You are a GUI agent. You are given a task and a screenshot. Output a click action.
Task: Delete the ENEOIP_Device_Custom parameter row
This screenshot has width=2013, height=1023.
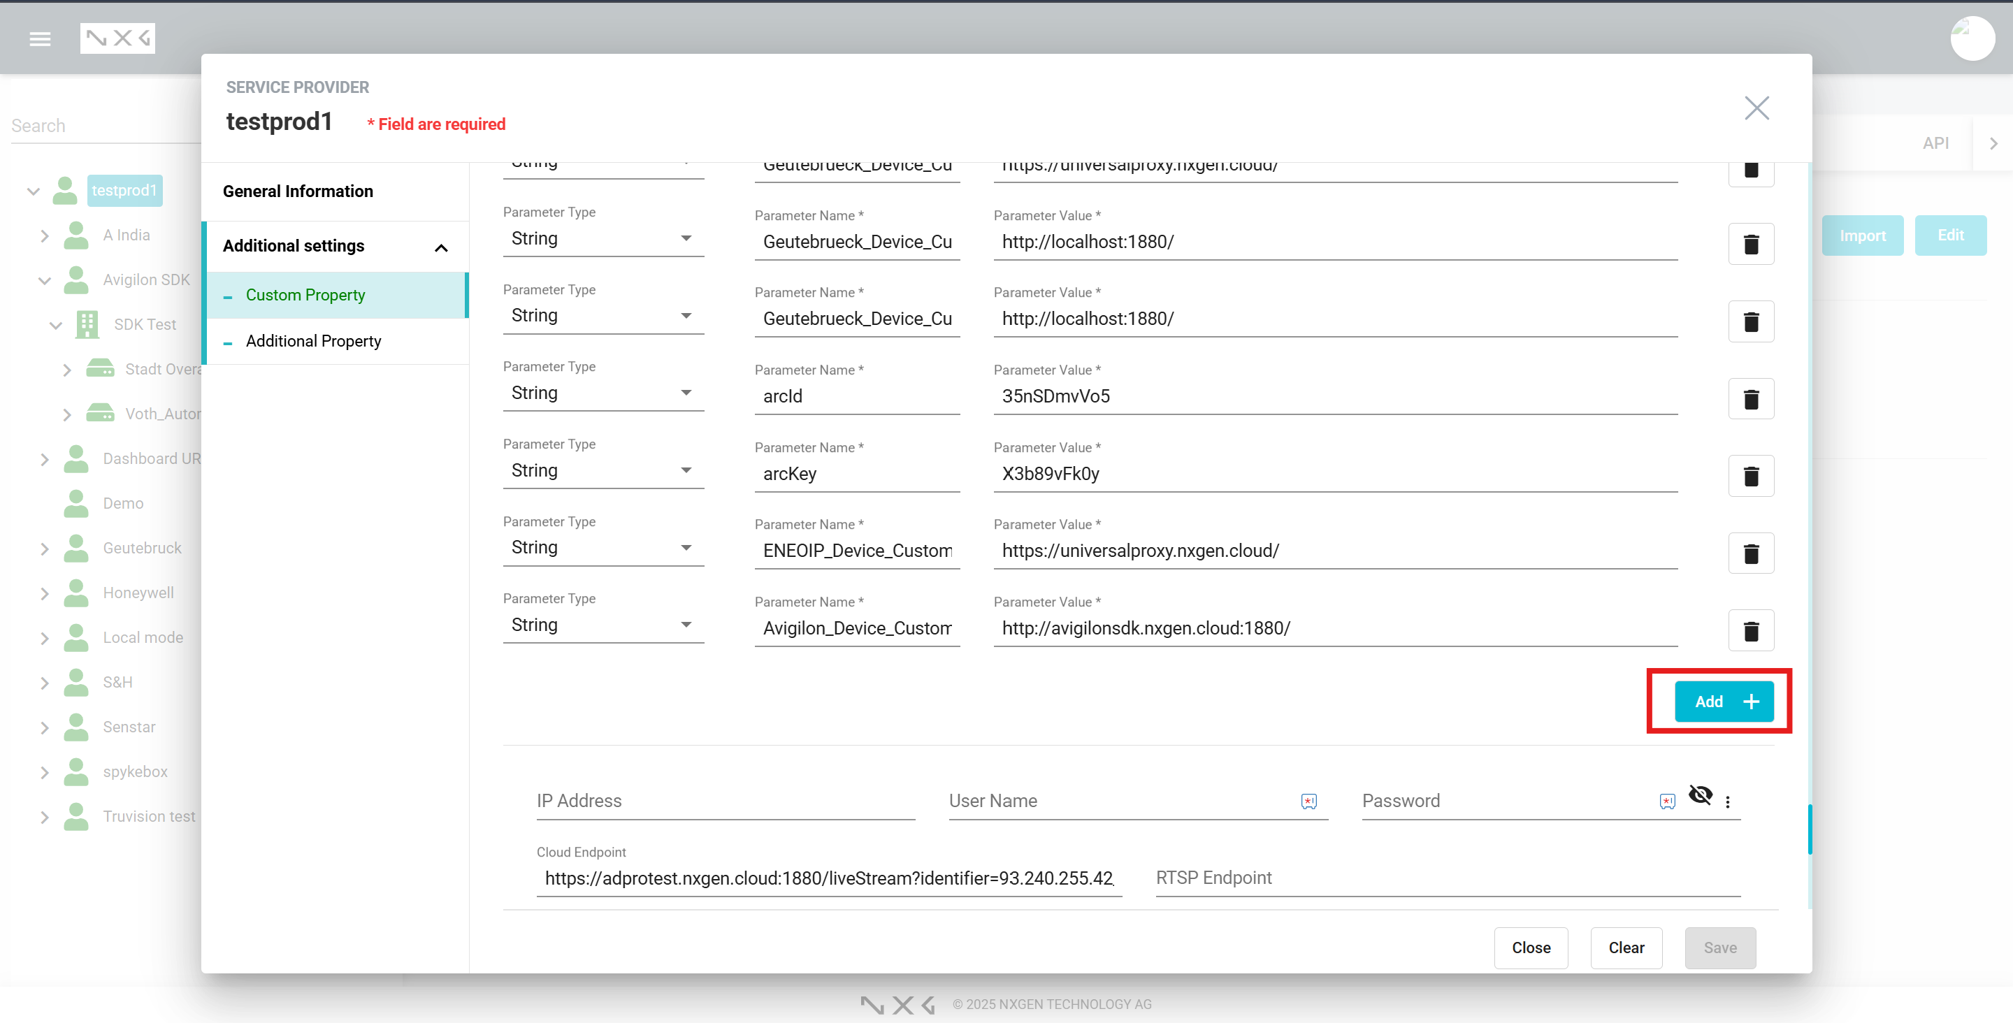click(x=1750, y=553)
